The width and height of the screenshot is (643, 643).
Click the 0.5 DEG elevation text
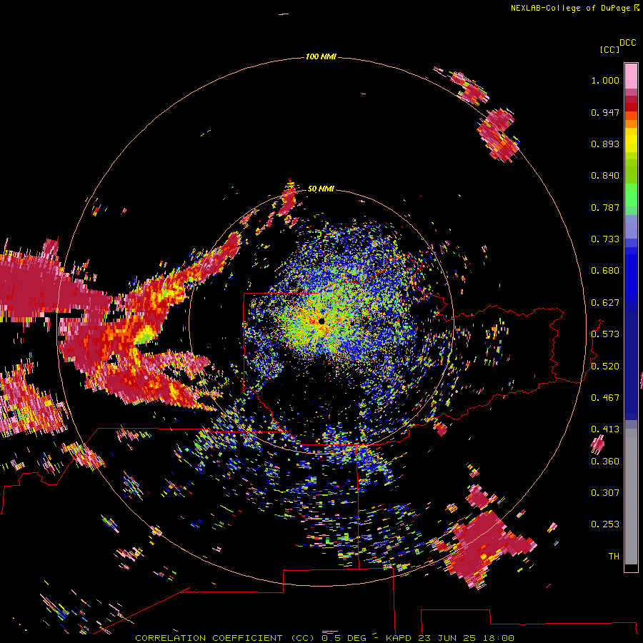click(344, 638)
